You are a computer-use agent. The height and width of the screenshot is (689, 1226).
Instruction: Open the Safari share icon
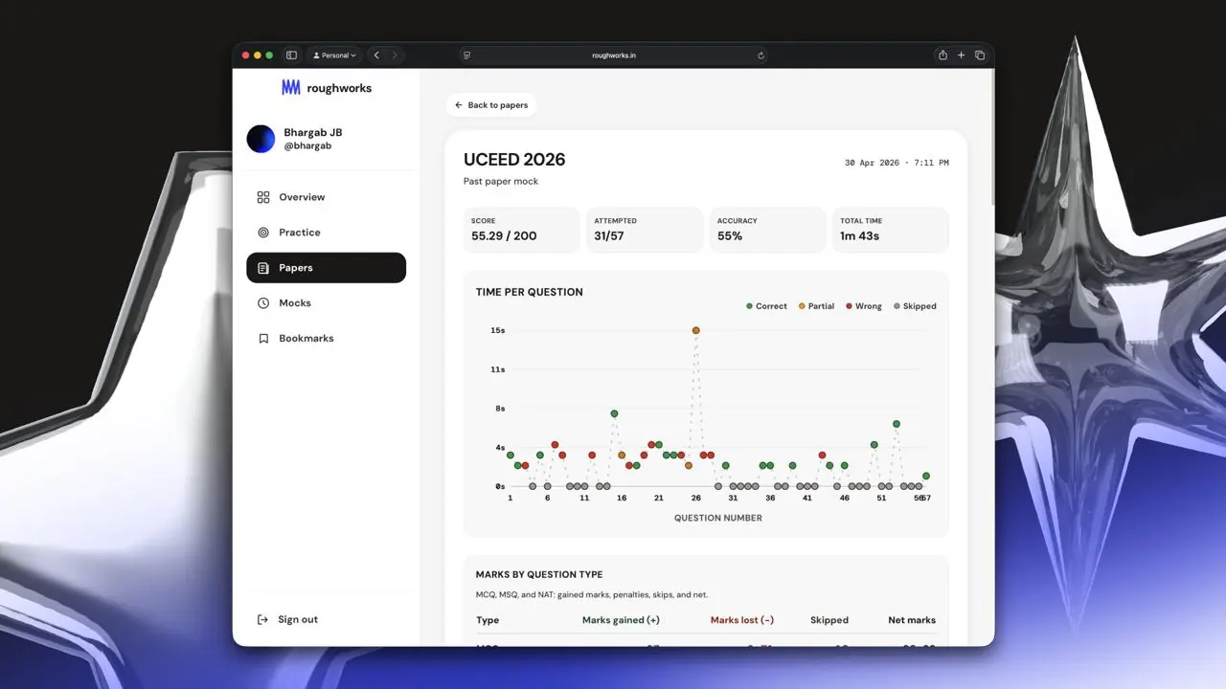pyautogui.click(x=942, y=56)
